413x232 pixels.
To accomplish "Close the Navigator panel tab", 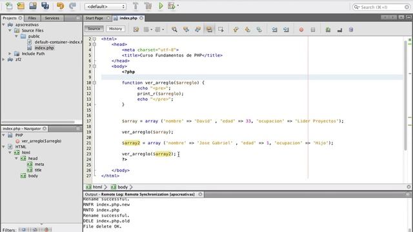I will tap(45, 128).
